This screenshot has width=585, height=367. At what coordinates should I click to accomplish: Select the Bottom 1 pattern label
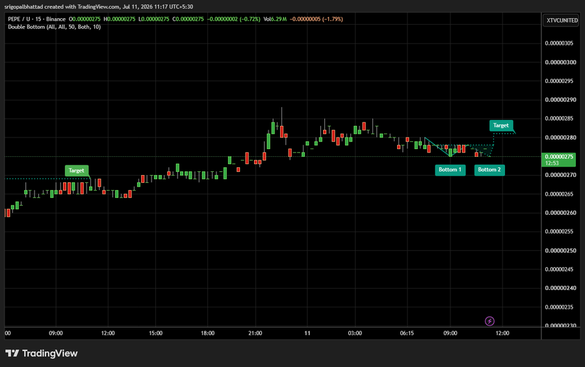point(450,170)
